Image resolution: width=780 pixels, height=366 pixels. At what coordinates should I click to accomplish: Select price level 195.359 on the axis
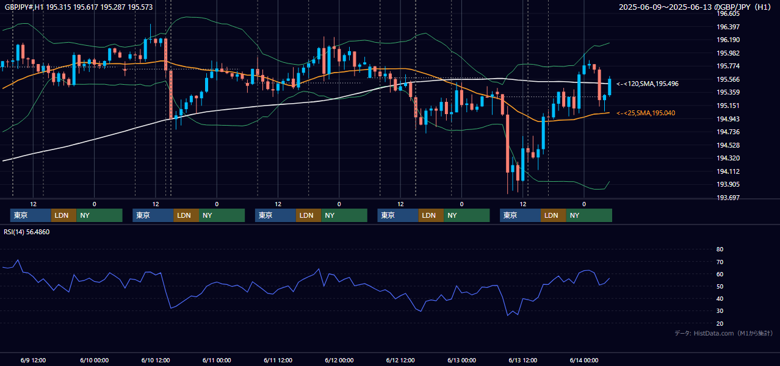[x=728, y=92]
